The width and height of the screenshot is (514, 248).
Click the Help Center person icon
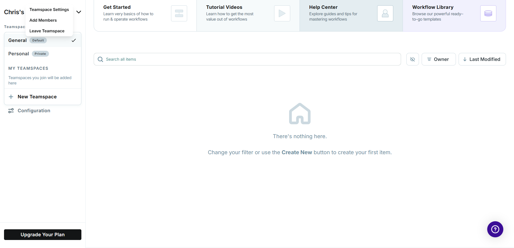pyautogui.click(x=385, y=13)
